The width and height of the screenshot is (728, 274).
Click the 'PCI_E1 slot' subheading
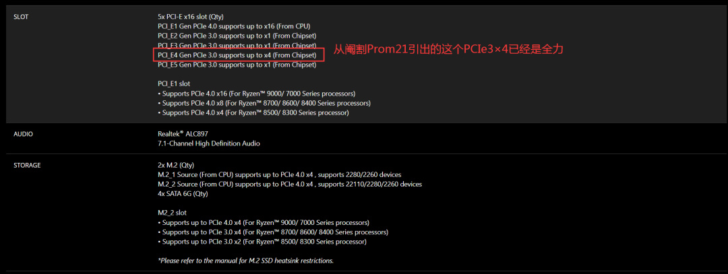point(174,83)
